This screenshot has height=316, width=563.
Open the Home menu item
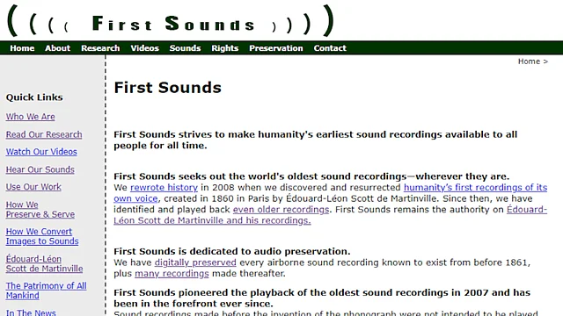click(22, 48)
